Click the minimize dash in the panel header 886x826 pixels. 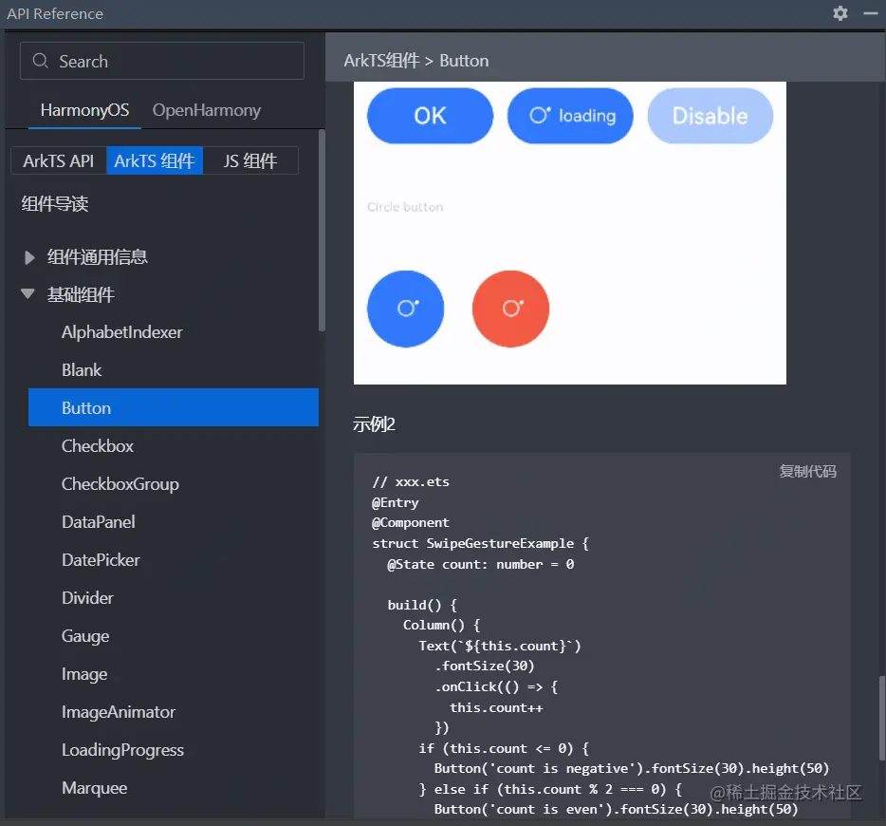(871, 13)
